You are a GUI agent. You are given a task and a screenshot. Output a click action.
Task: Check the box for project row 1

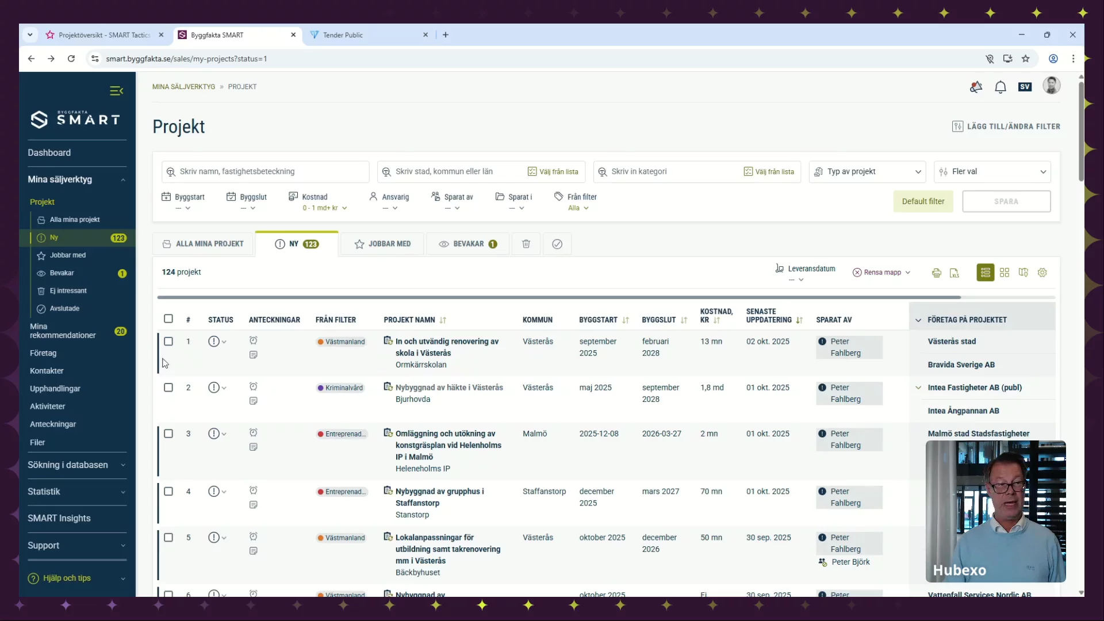[x=168, y=342]
